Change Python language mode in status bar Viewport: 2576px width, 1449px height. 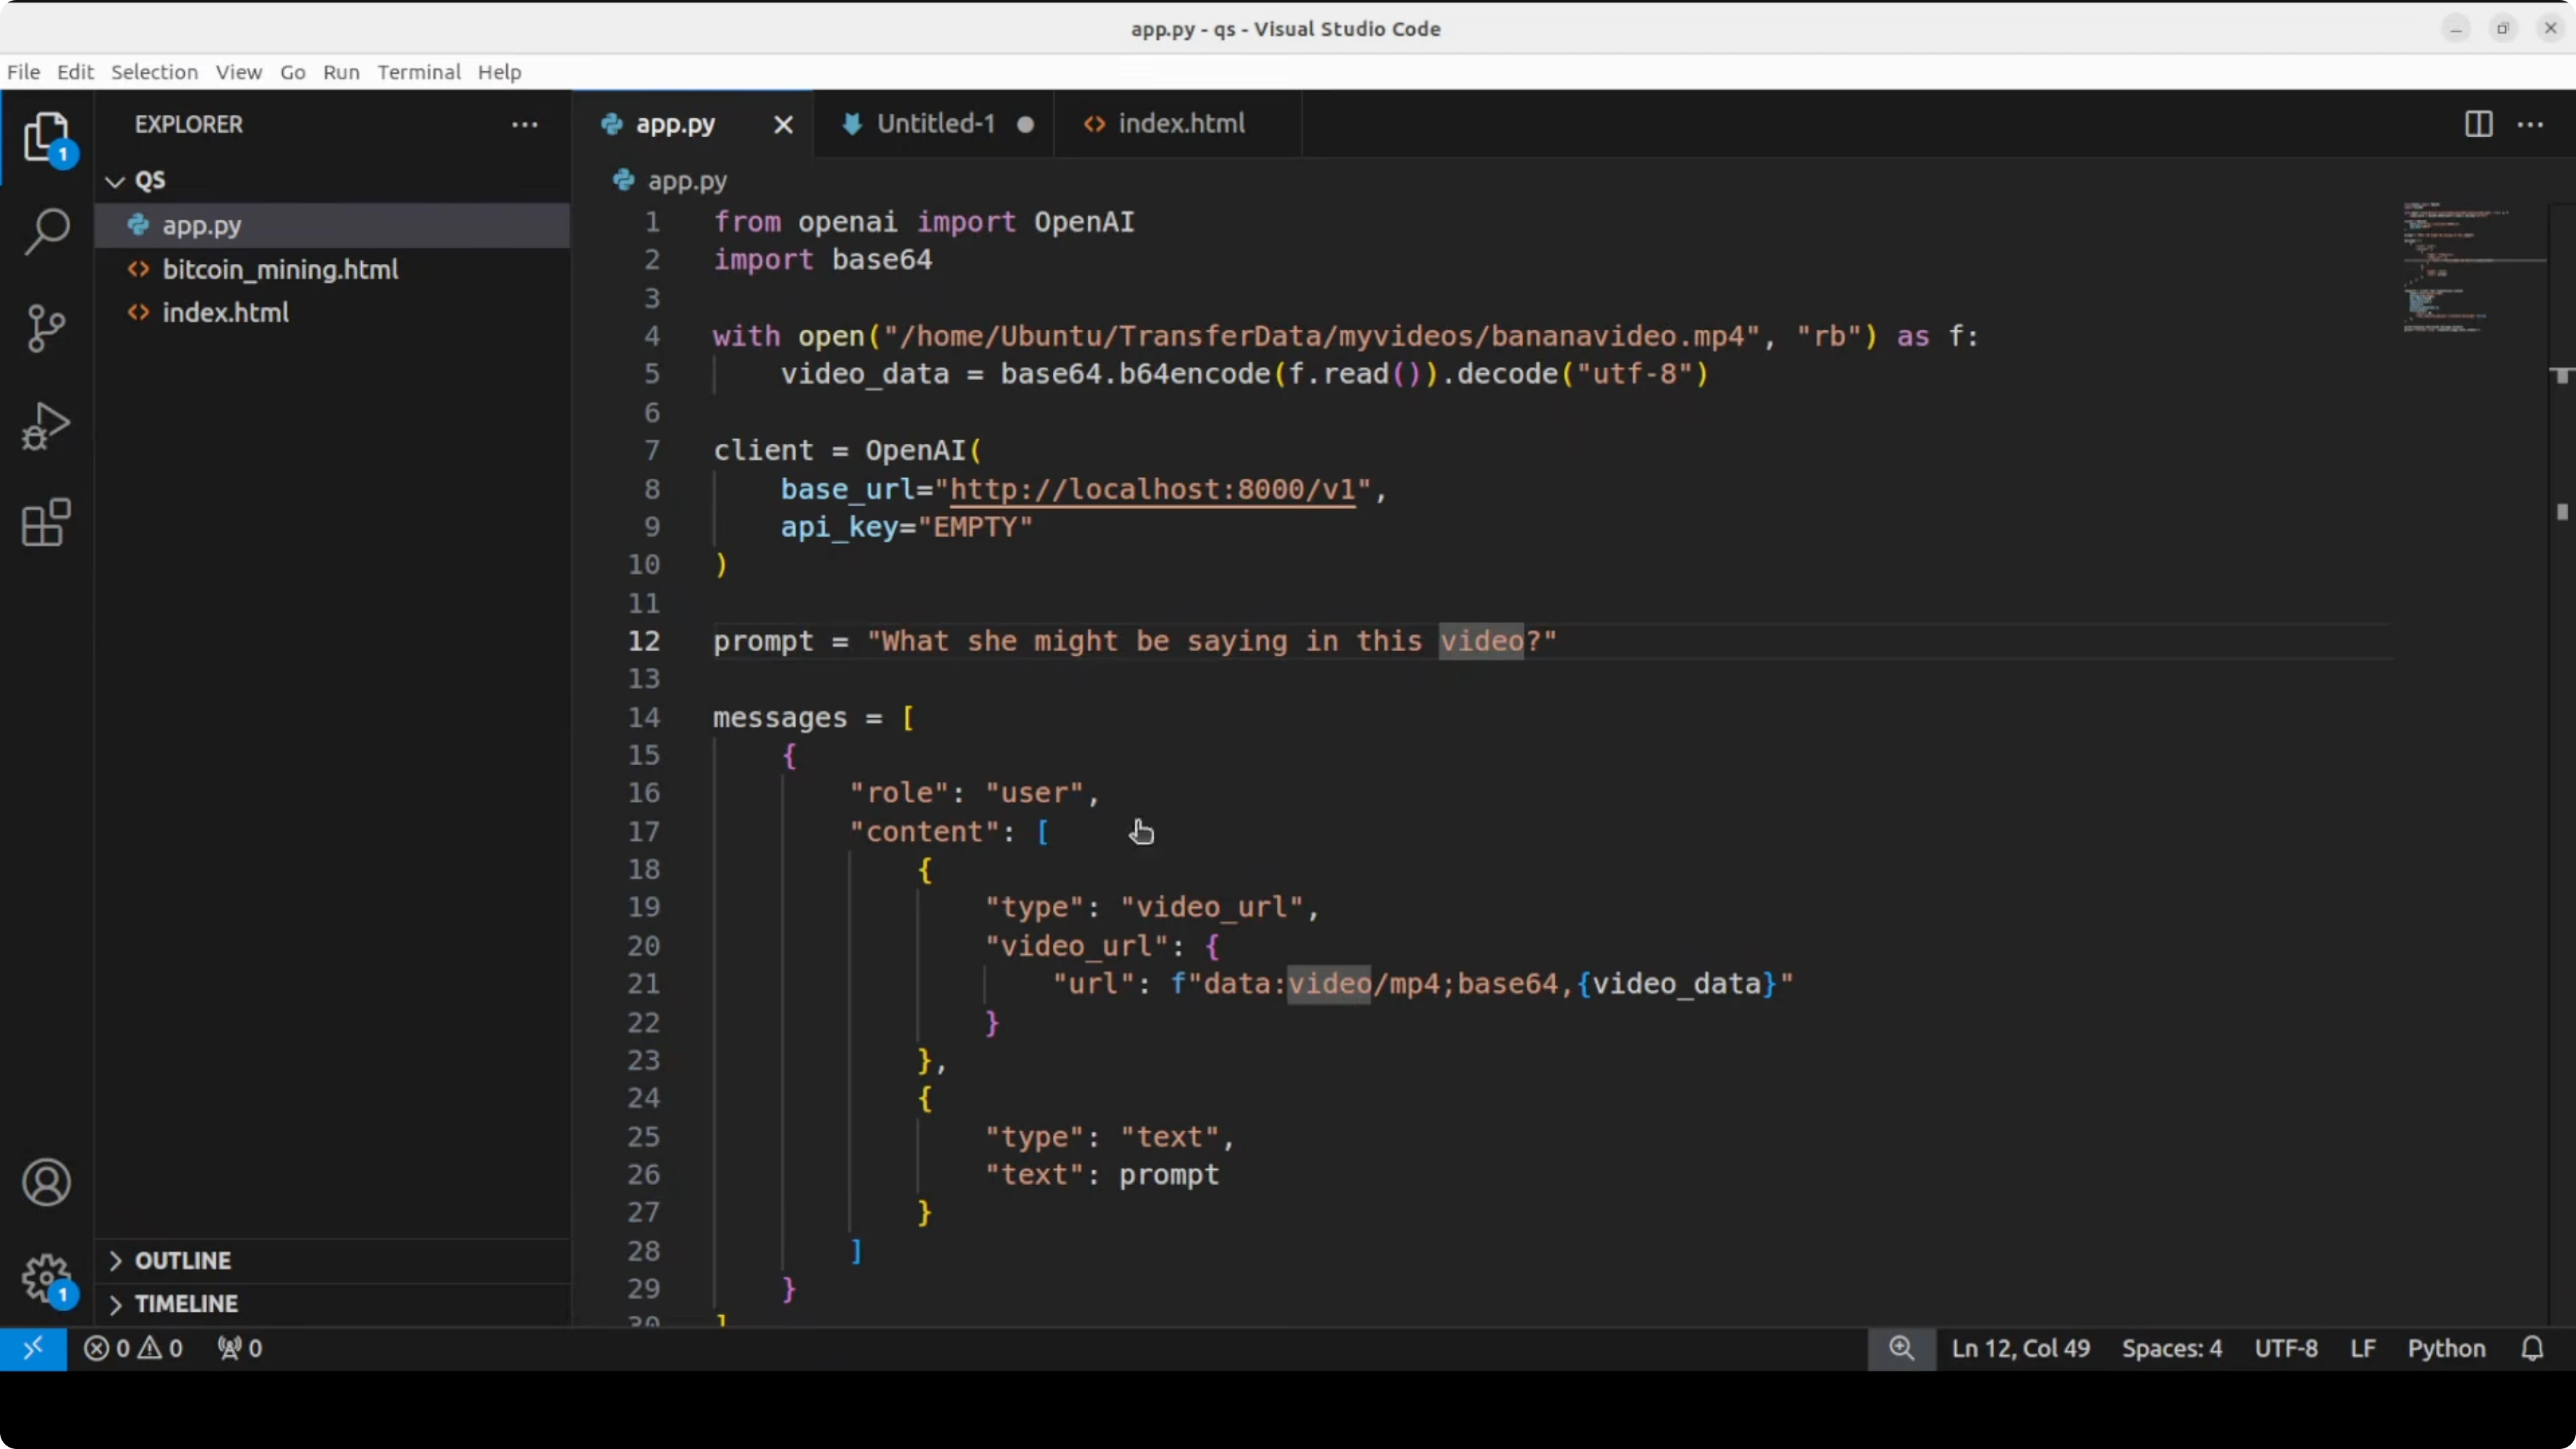click(x=2445, y=1348)
